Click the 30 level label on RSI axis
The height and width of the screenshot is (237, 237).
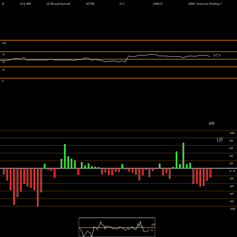[3, 70]
